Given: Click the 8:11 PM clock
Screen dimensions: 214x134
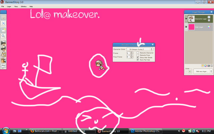Looking at the screenshot, I should point(206,131).
